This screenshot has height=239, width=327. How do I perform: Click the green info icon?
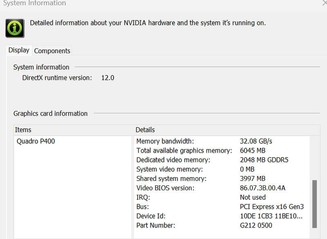pyautogui.click(x=15, y=28)
